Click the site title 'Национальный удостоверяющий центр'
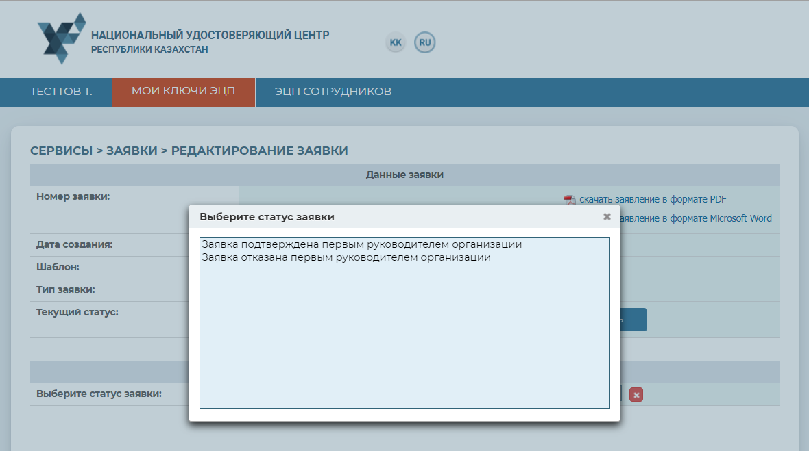 pyautogui.click(x=210, y=35)
